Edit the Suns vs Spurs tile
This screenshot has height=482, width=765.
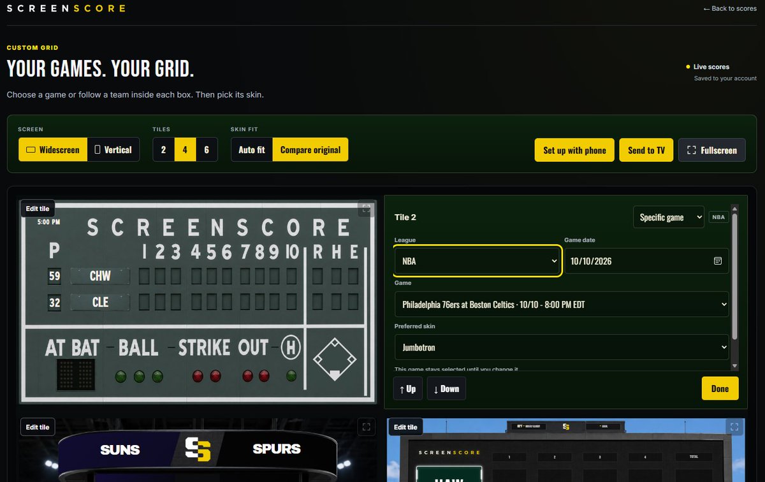point(38,427)
